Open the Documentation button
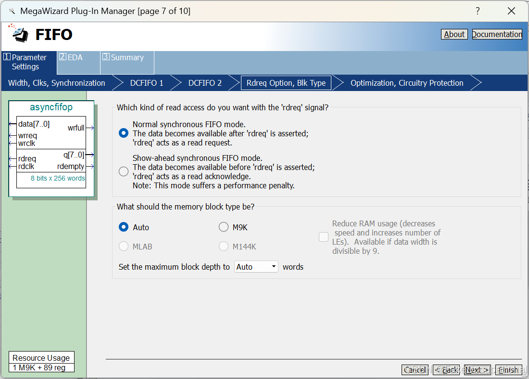The height and width of the screenshot is (379, 529). tap(497, 34)
